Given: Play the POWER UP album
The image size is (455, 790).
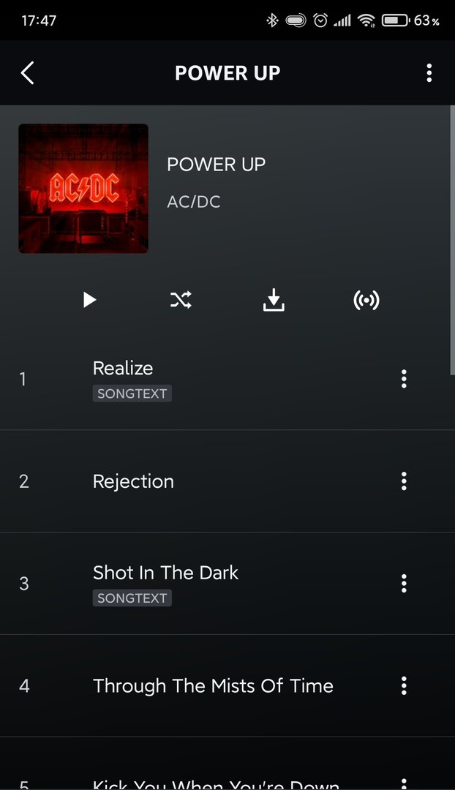Looking at the screenshot, I should (x=89, y=300).
